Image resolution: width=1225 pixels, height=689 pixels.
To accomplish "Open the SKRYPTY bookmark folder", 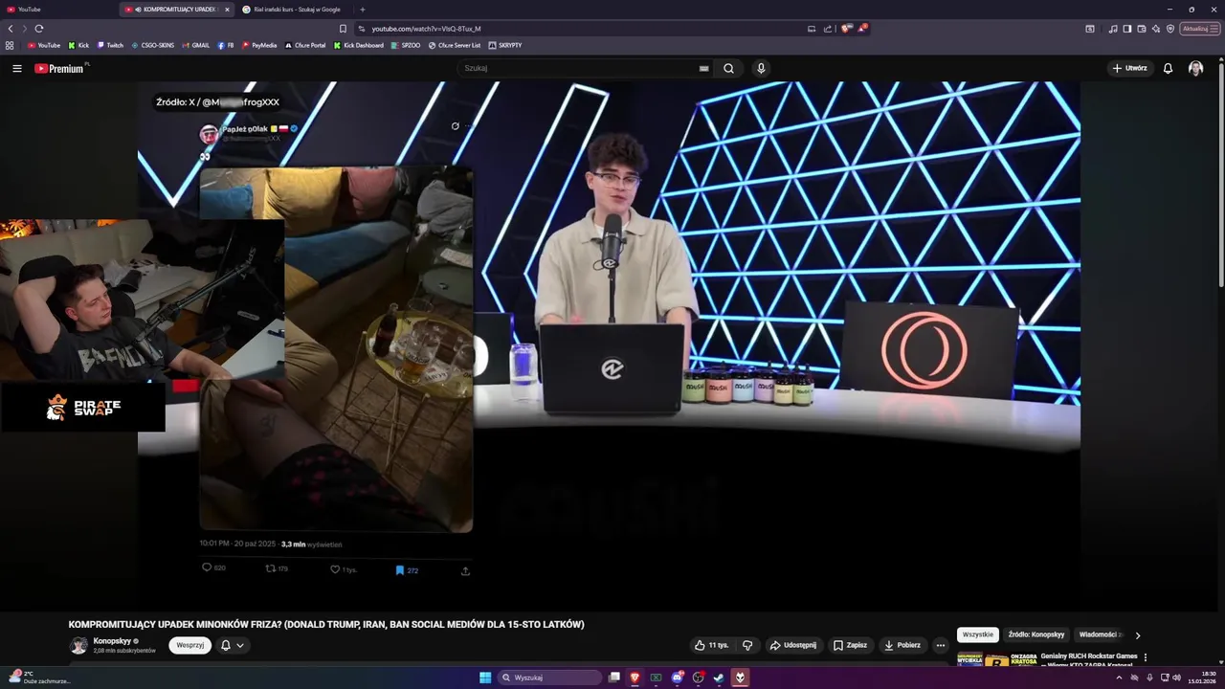I will (505, 45).
